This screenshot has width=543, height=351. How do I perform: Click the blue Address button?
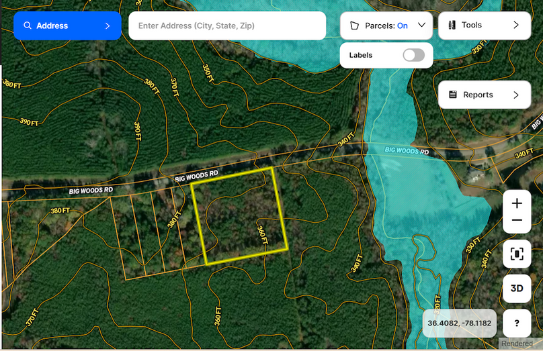(x=67, y=26)
